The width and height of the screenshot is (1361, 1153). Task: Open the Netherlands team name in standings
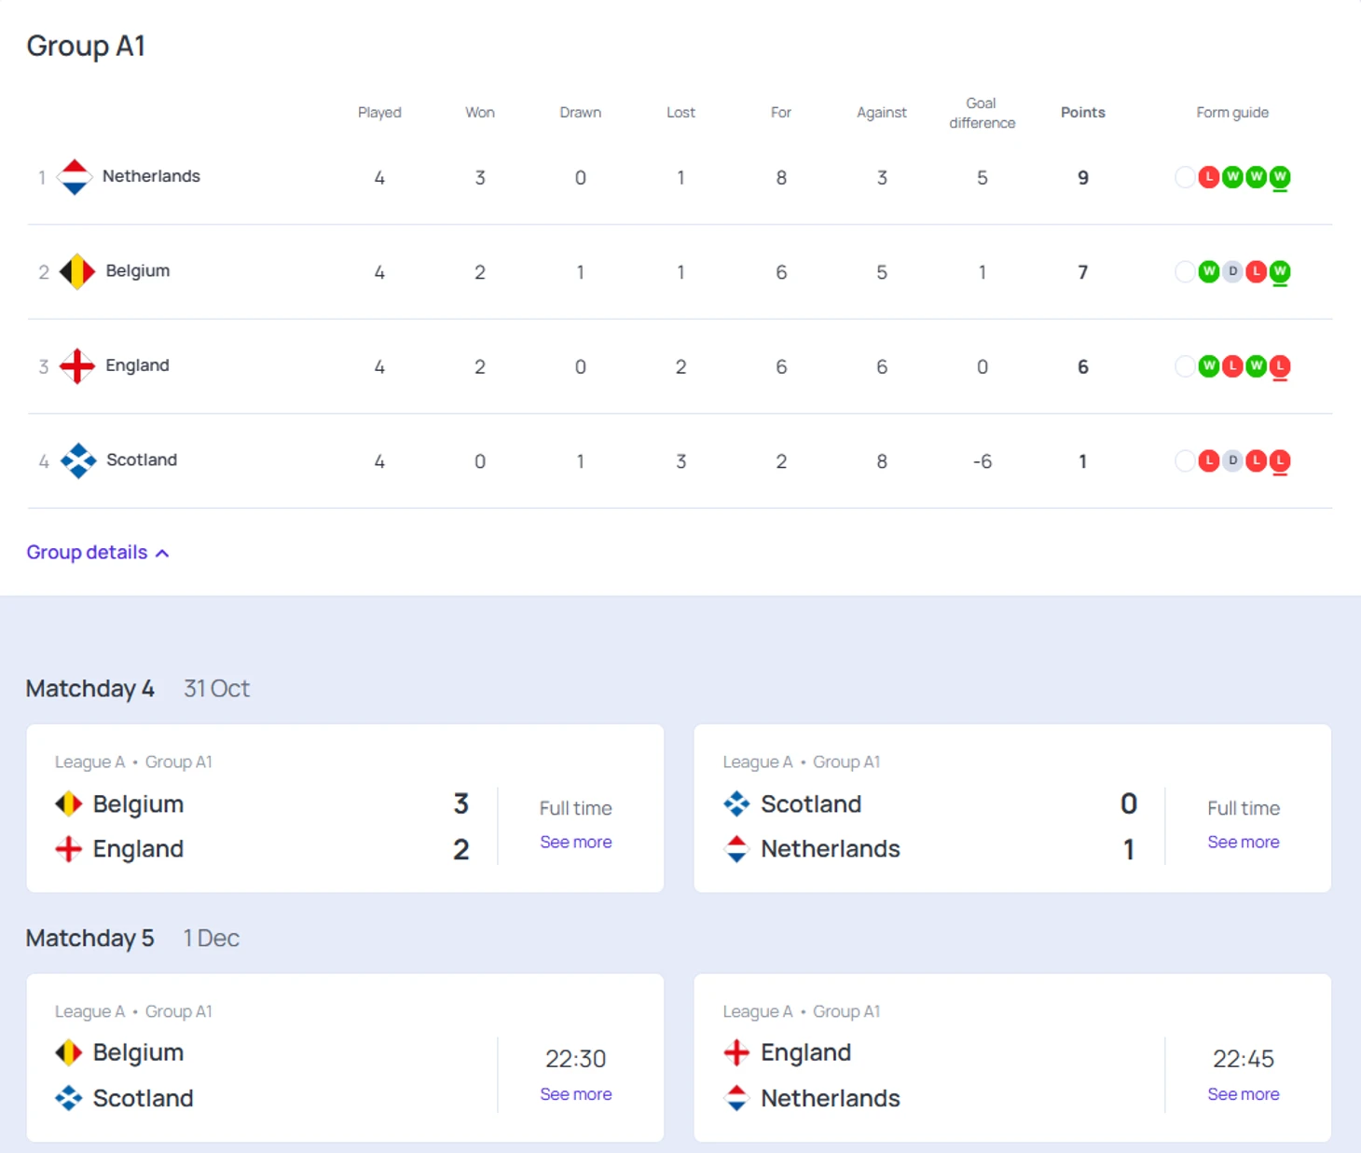coord(151,176)
